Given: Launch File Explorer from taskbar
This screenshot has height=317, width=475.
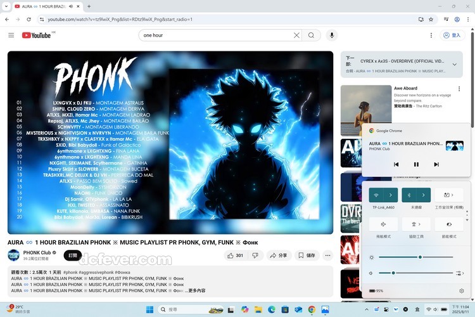Looking at the screenshot, I should pyautogui.click(x=258, y=309).
